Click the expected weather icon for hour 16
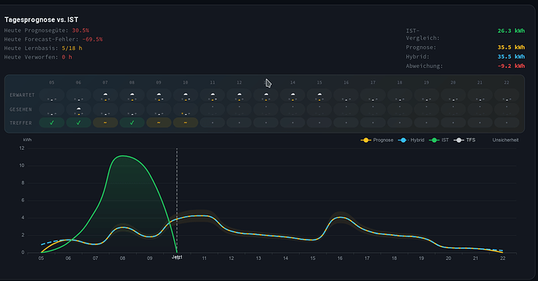 tap(346, 95)
